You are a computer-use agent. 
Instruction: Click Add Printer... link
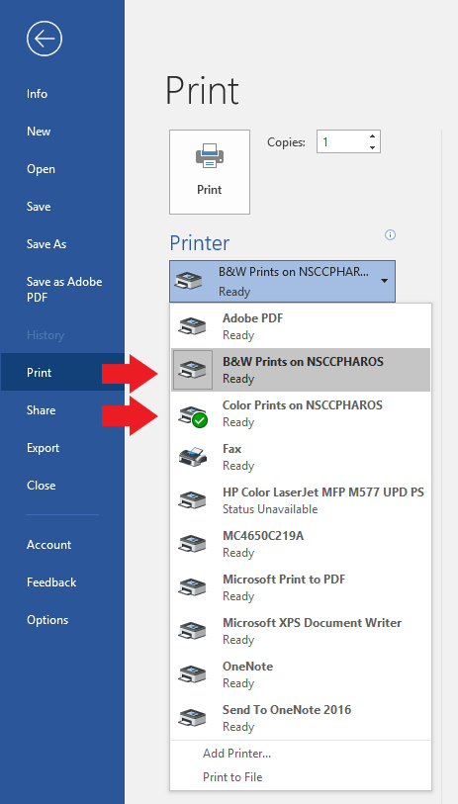[x=237, y=754]
